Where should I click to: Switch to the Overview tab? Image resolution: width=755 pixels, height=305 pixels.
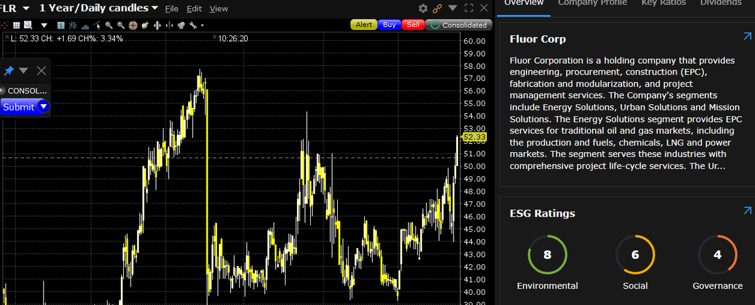[x=523, y=3]
